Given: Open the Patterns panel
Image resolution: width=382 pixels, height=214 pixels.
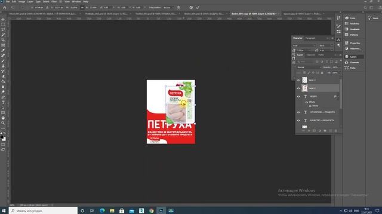Looking at the screenshot, I should pyautogui.click(x=352, y=35).
